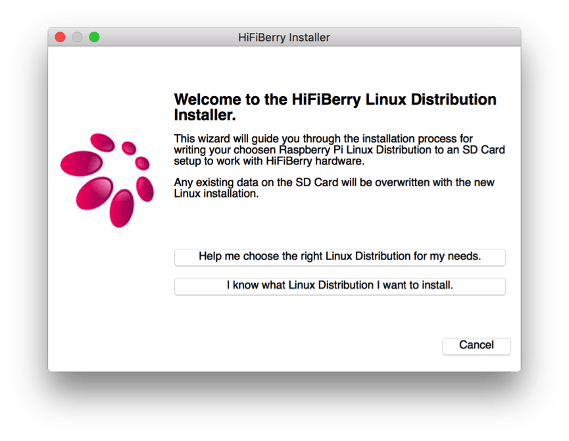Click the "Any existing data on the SD Card" warning

[334, 188]
